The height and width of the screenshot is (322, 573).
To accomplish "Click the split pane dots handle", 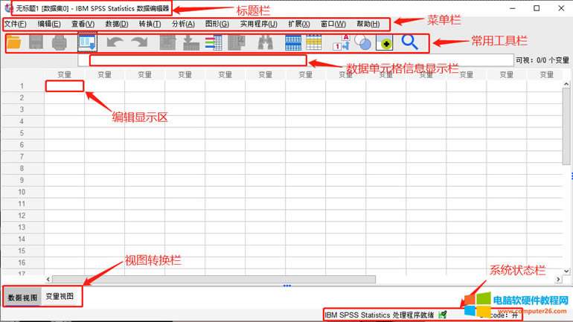I will coord(286,286).
